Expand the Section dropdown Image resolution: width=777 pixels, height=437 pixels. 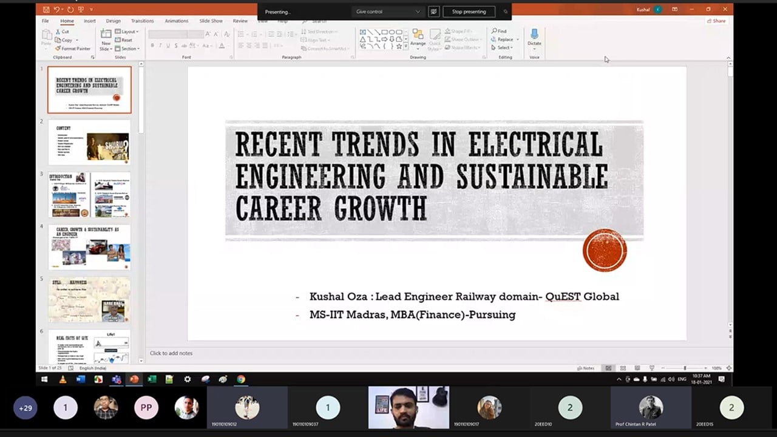click(129, 49)
